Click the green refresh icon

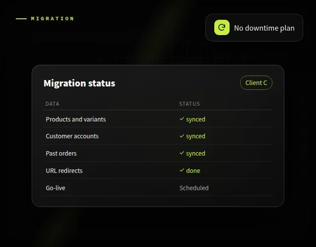222,28
